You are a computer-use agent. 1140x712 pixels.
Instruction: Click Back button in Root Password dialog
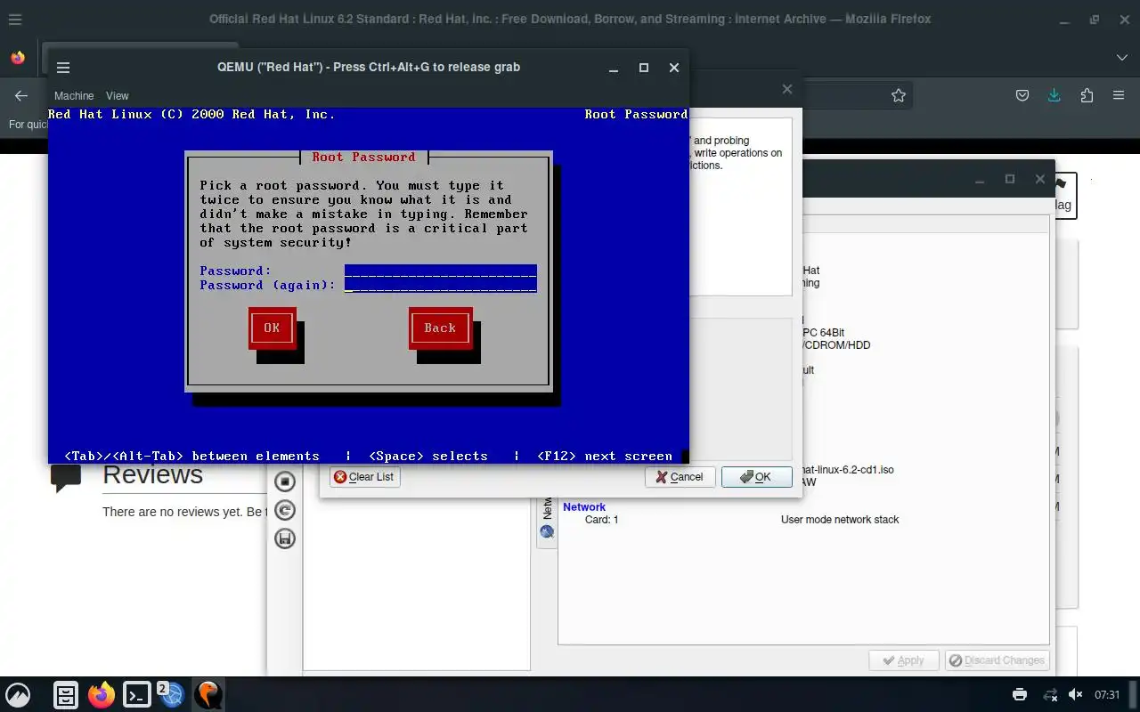coord(440,328)
